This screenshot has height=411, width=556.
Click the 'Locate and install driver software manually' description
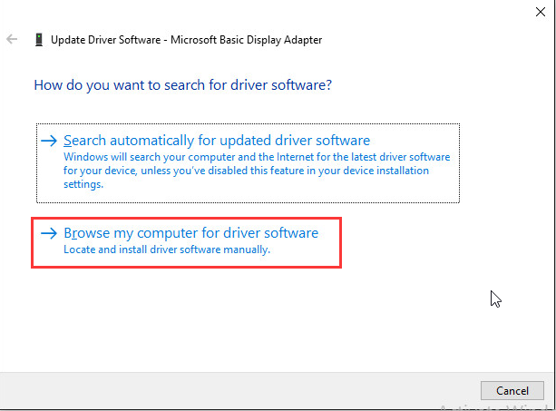[x=167, y=250]
